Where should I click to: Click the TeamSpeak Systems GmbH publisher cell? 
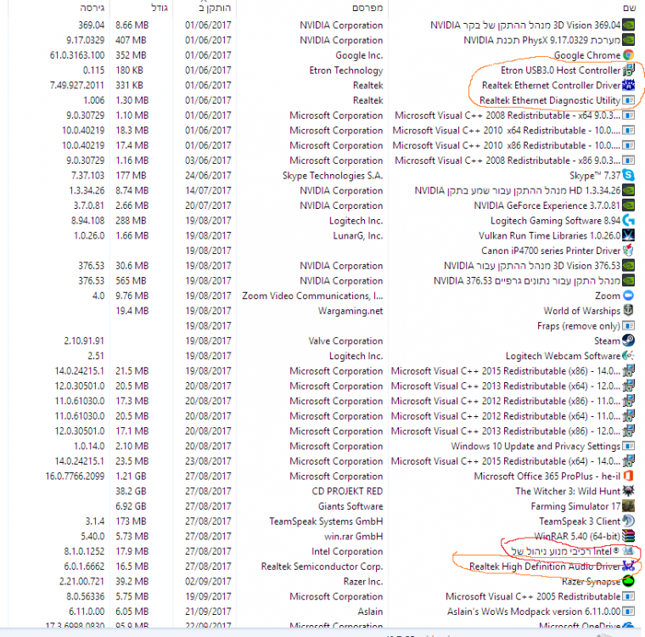[x=326, y=521]
